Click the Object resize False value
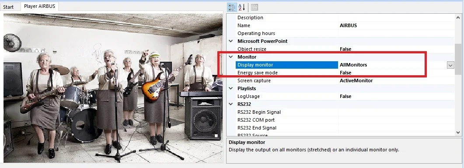 point(345,49)
